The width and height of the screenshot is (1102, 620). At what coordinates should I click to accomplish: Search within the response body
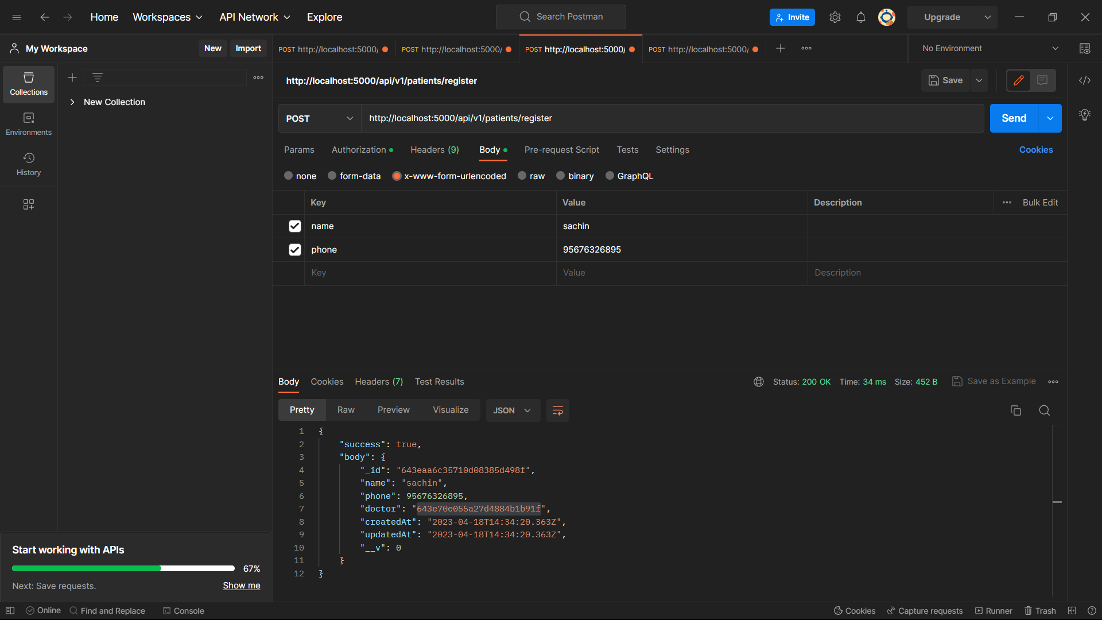pyautogui.click(x=1044, y=410)
